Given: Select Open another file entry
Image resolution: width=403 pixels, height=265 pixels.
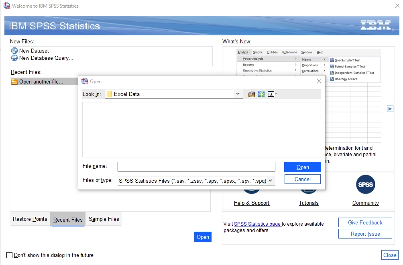Looking at the screenshot, I should coord(41,82).
